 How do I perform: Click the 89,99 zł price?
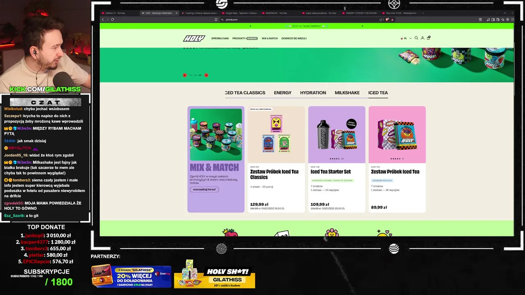(379, 207)
